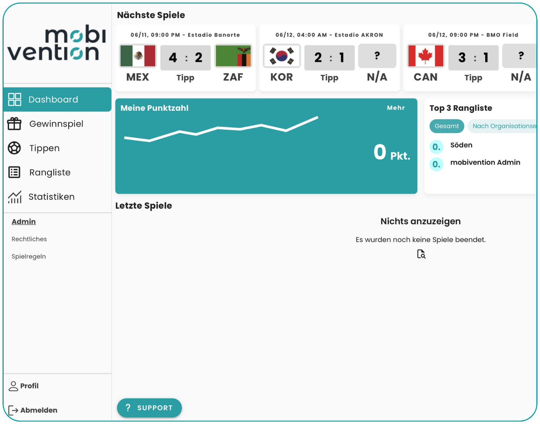Click the Dashboard grid icon

click(x=14, y=99)
